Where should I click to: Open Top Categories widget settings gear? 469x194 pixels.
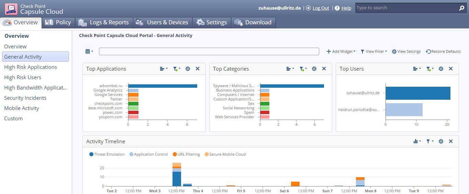314,69
